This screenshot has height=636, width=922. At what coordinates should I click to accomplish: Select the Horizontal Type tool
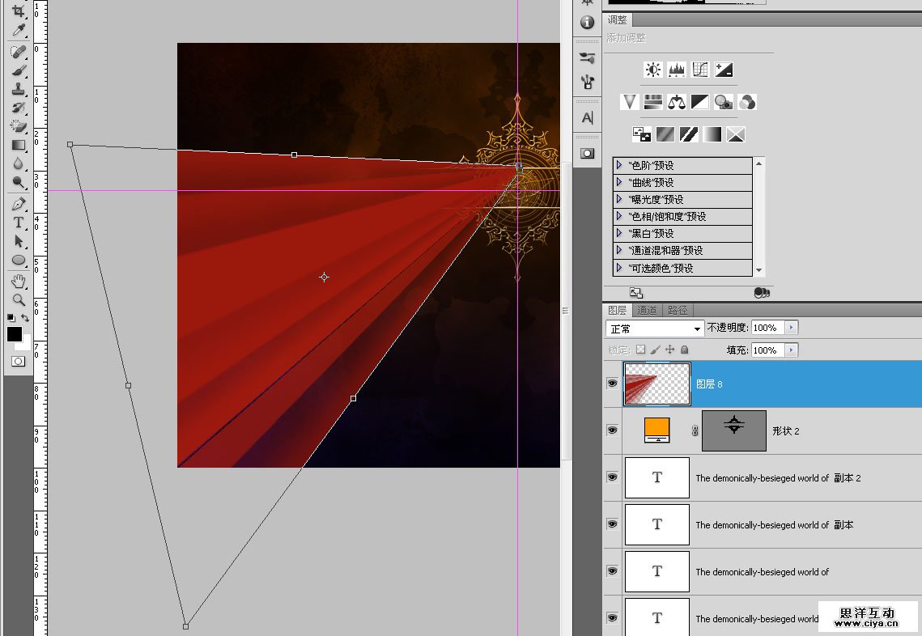[x=18, y=223]
